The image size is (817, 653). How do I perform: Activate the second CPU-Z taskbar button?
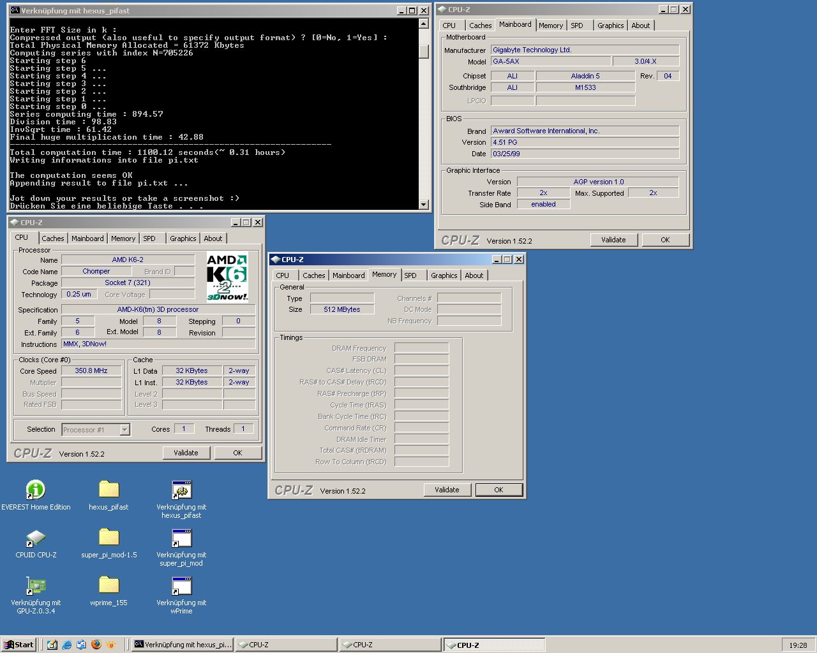[x=390, y=645]
